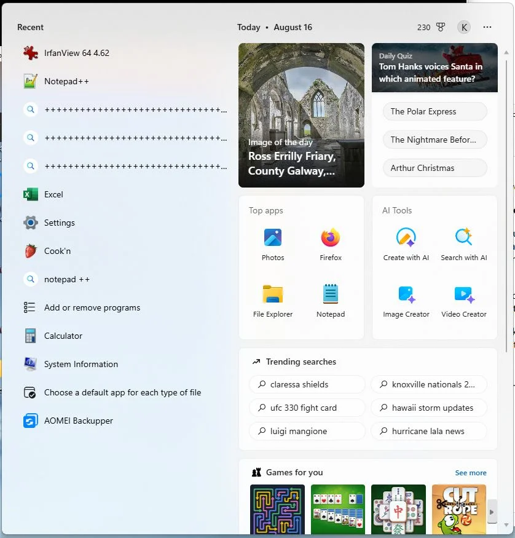Click See more in Games for you
Image resolution: width=515 pixels, height=538 pixels.
tap(470, 473)
